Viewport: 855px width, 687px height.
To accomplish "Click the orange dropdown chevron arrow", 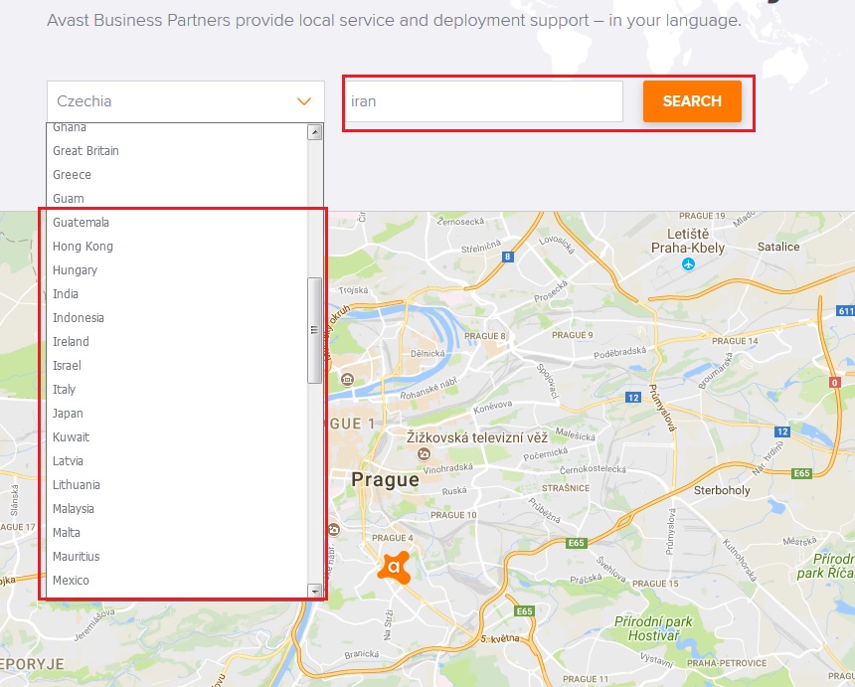I will point(303,101).
